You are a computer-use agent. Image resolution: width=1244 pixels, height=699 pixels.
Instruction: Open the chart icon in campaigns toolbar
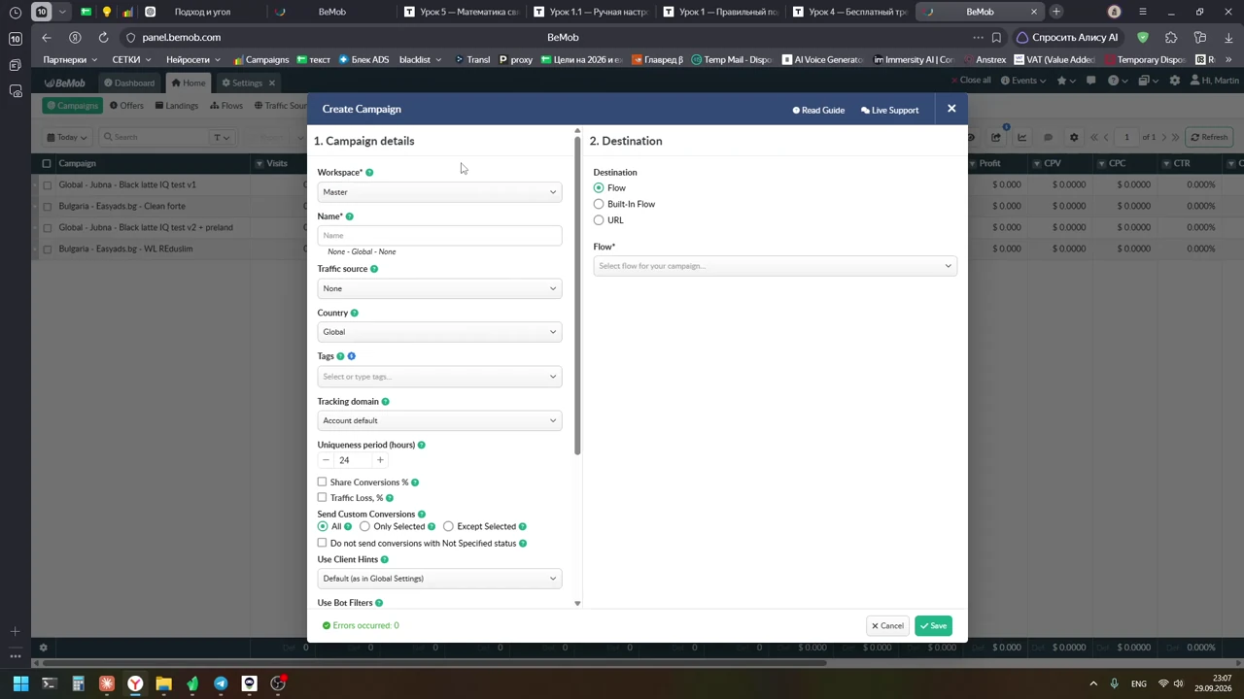coord(1021,137)
